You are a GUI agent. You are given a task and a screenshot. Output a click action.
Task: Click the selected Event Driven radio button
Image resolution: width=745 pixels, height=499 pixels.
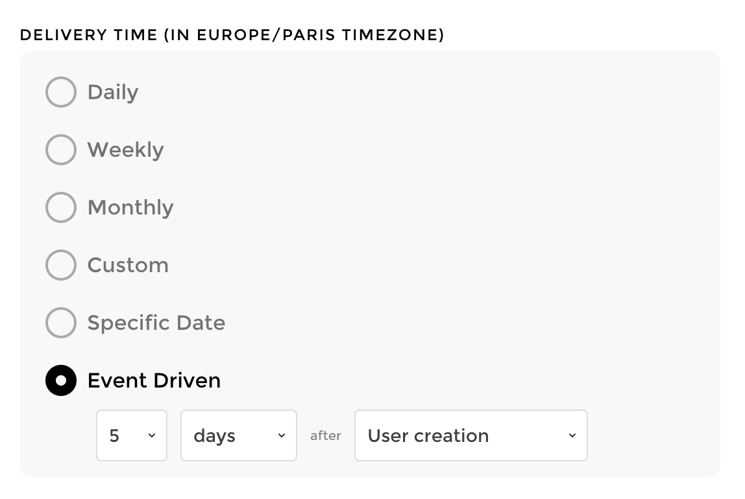61,380
